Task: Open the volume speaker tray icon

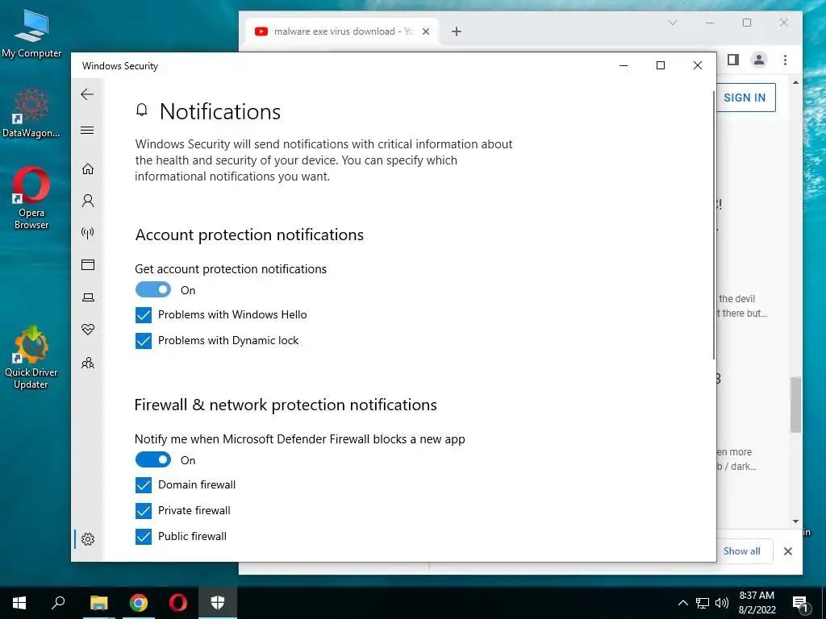Action: [x=722, y=603]
